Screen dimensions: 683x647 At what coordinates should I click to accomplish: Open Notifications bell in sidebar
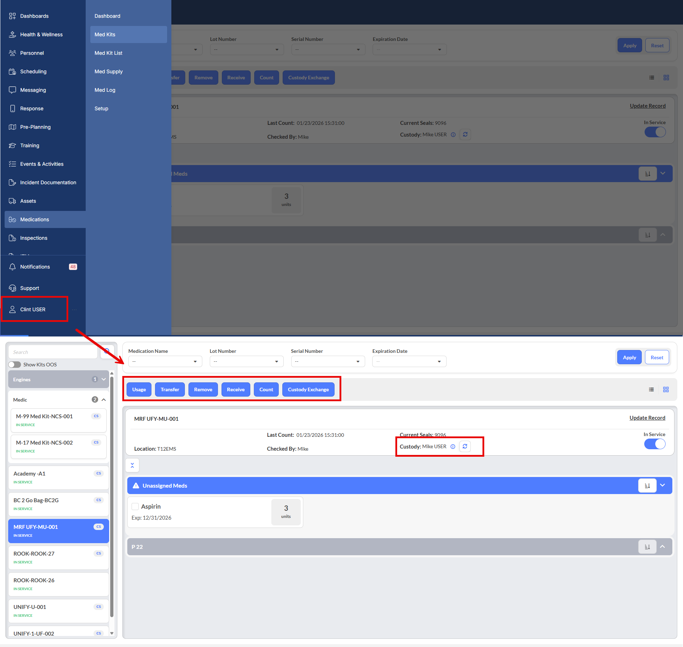click(12, 267)
